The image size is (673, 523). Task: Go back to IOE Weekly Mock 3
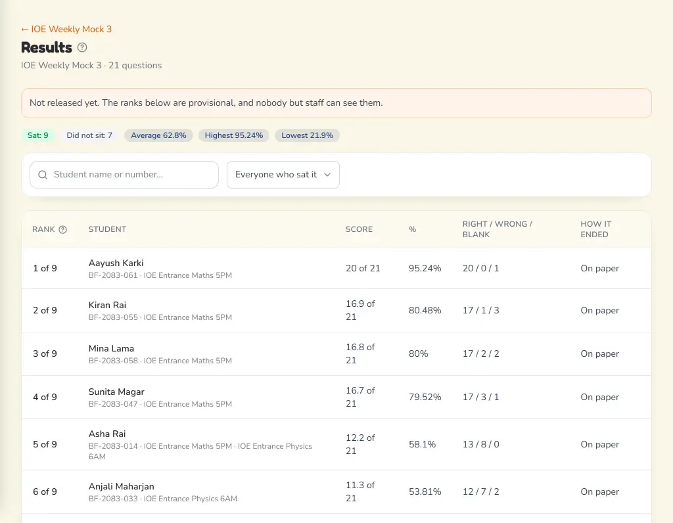(66, 29)
